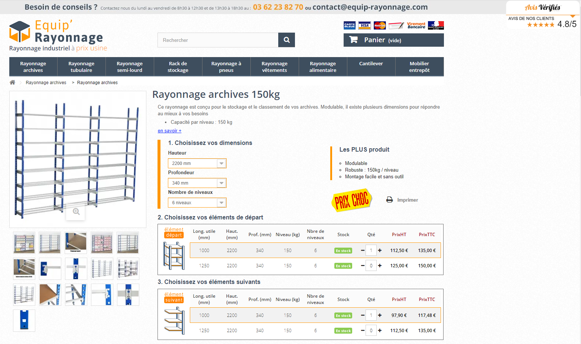
Task: Click the contact email address link
Action: pos(370,7)
